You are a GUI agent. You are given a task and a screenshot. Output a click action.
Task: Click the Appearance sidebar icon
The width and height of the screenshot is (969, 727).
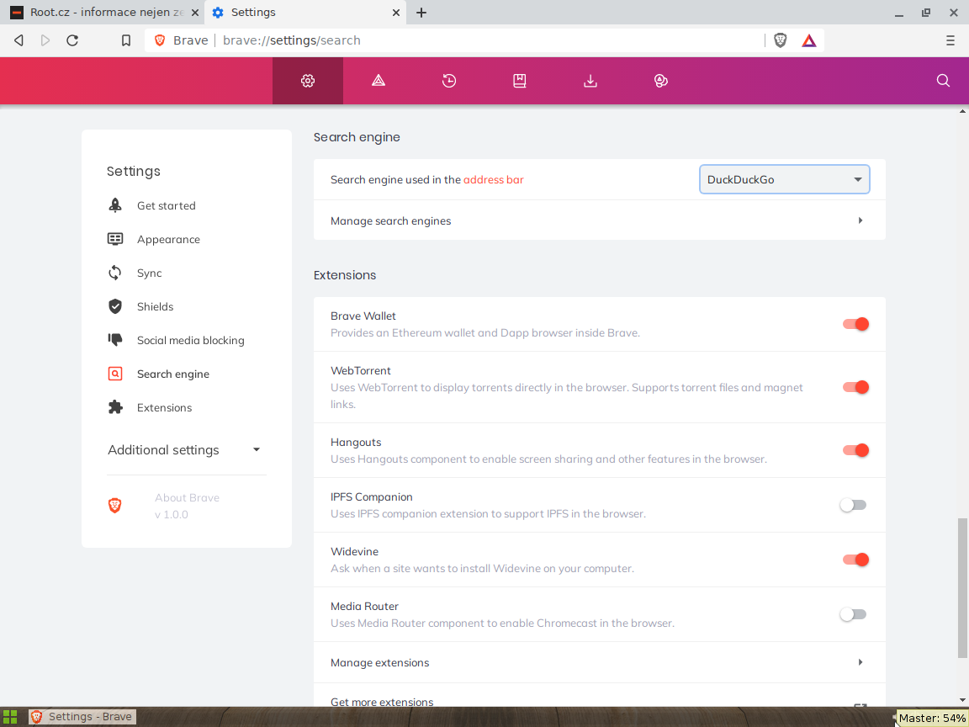tap(115, 239)
